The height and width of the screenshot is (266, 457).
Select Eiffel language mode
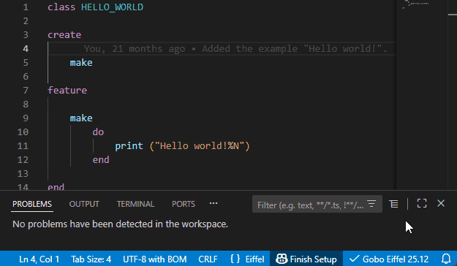(x=254, y=259)
